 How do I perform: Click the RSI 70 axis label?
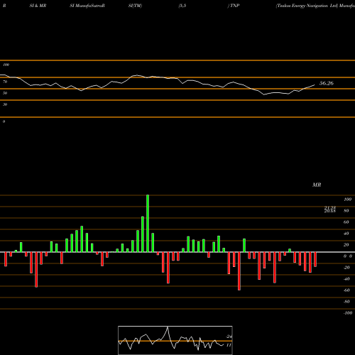click(x=5, y=82)
